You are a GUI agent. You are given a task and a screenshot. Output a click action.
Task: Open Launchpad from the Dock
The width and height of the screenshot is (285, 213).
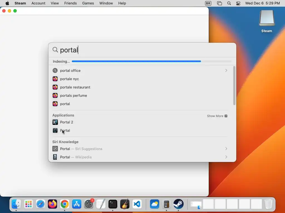click(28, 204)
